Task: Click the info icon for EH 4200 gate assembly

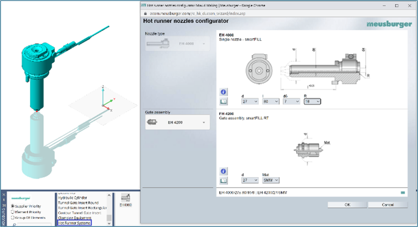Action: pyautogui.click(x=223, y=171)
